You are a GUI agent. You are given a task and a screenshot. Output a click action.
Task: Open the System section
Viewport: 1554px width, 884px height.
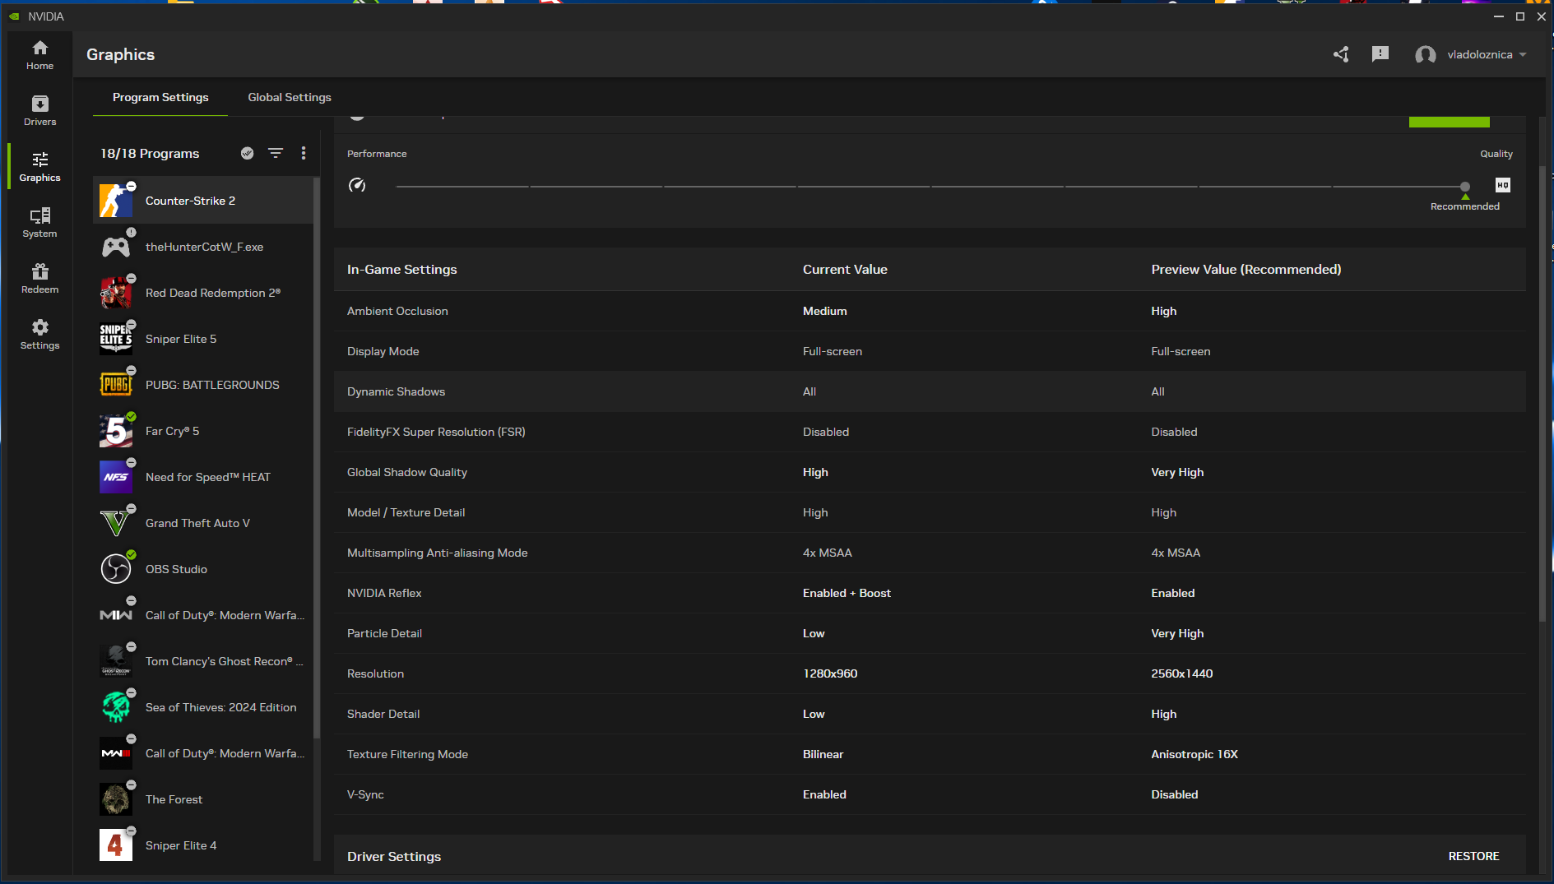39,223
